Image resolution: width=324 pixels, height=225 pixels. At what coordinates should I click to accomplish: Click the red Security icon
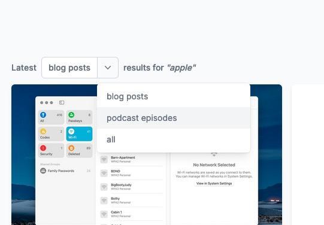coord(43,148)
